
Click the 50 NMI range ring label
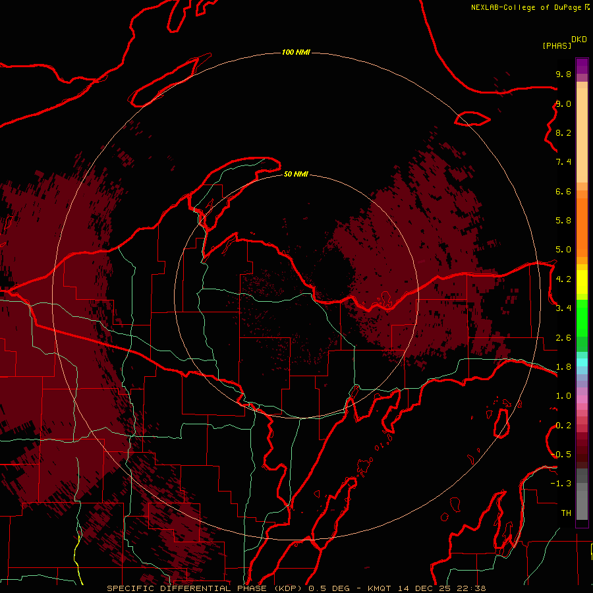pyautogui.click(x=296, y=174)
